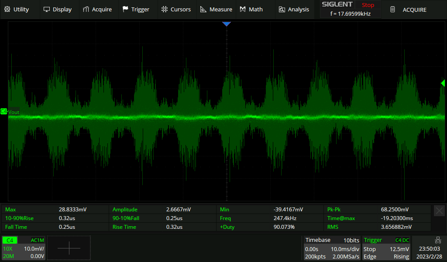Click the red Stop run-state button
Image resolution: width=447 pixels, height=262 pixels.
368,5
